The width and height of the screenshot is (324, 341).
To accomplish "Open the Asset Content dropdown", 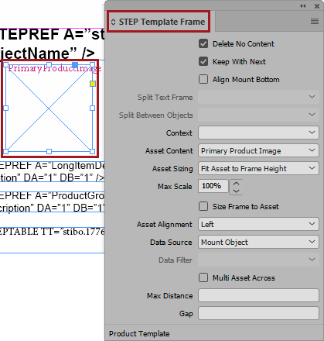I will pos(258,150).
